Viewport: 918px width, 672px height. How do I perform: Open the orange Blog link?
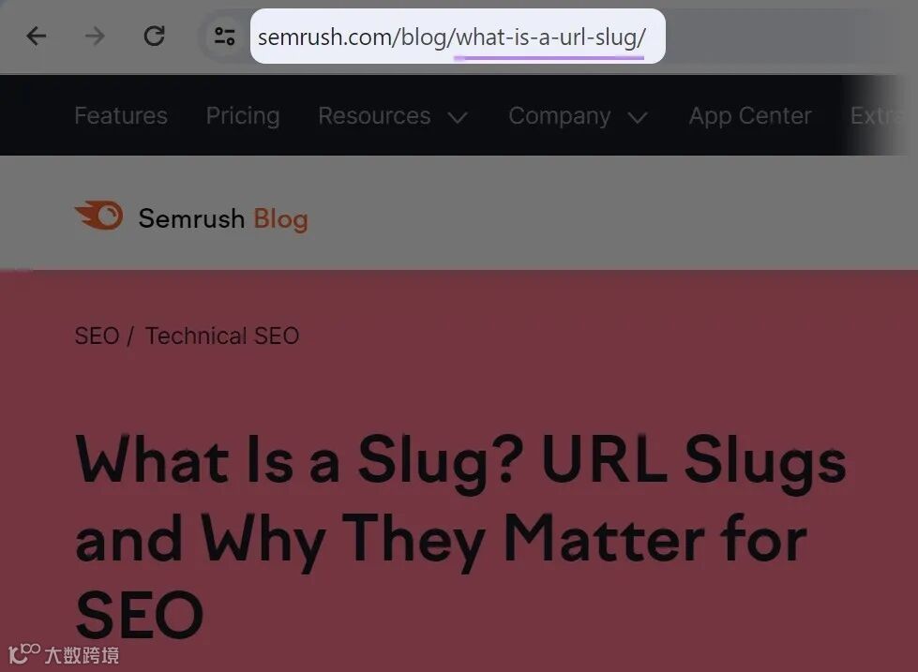[281, 219]
